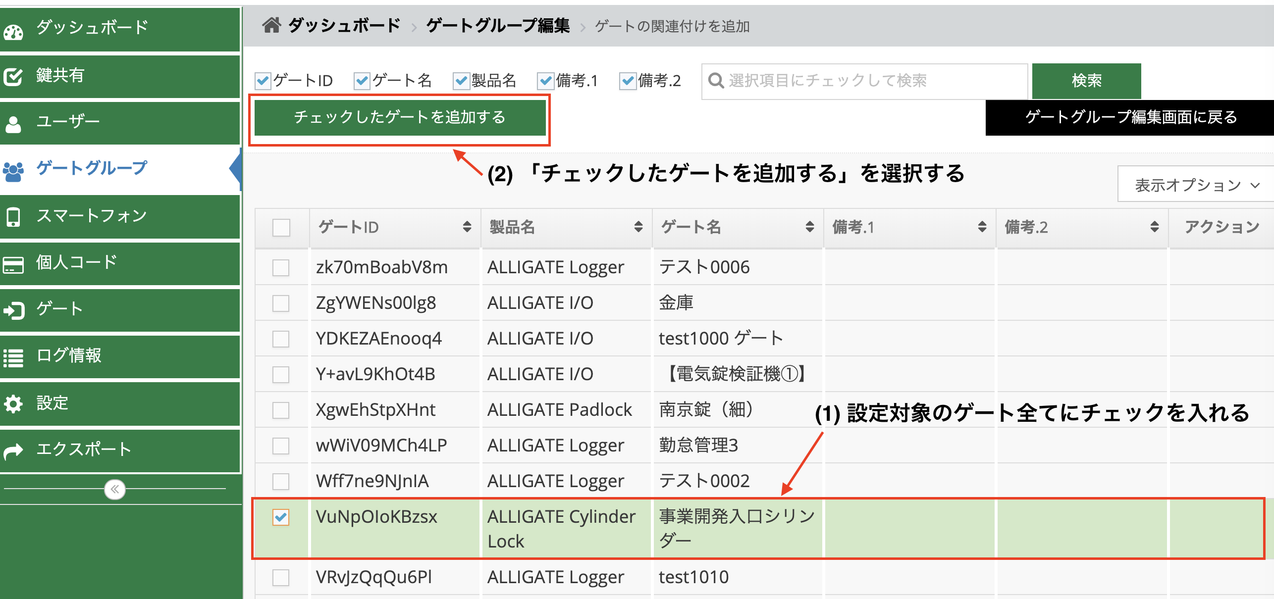Uncheck the 備考.2 search filter

628,81
